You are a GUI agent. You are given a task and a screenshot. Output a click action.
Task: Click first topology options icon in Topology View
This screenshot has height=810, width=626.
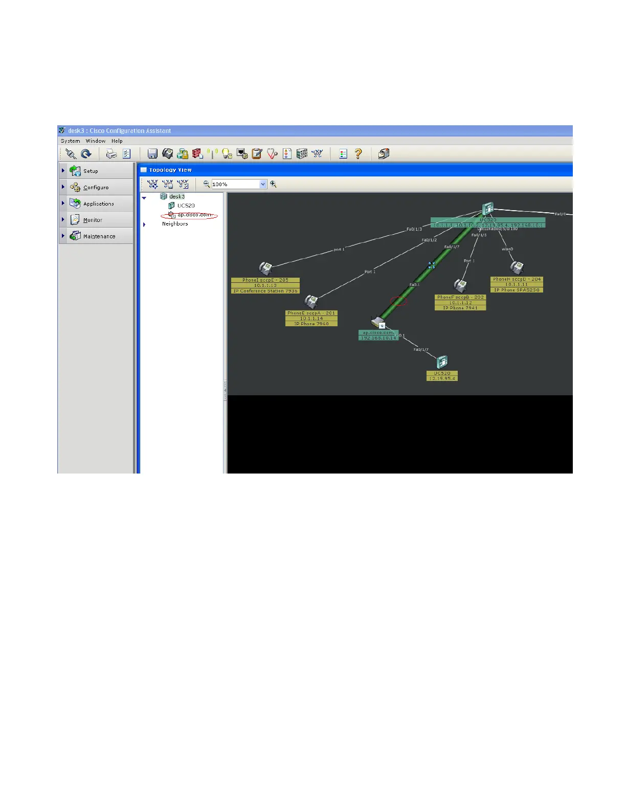(x=152, y=184)
